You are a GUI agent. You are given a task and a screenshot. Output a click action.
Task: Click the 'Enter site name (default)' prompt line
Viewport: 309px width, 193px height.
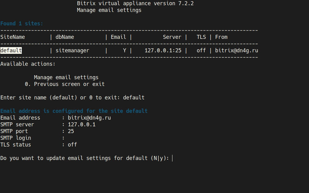click(x=72, y=98)
